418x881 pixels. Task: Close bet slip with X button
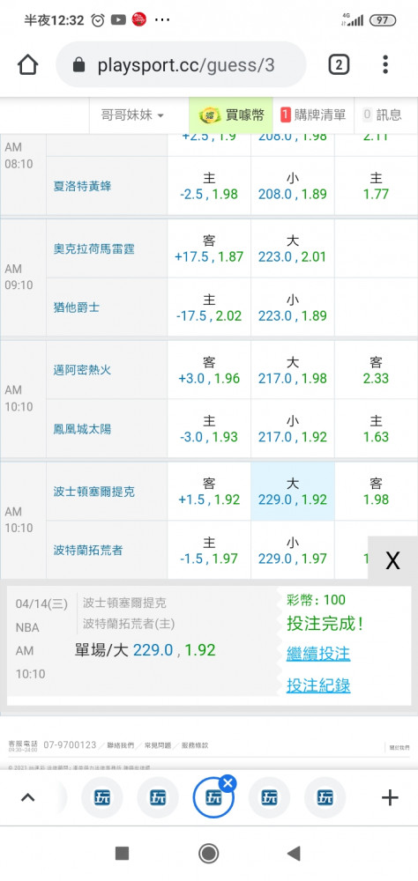pos(392,559)
